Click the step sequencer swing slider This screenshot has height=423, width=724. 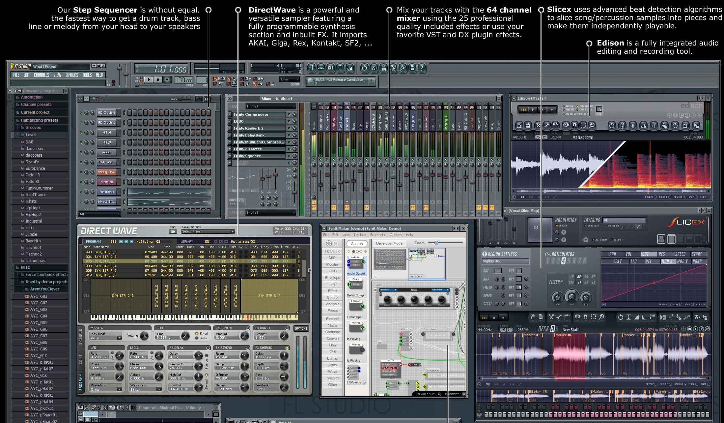[185, 100]
